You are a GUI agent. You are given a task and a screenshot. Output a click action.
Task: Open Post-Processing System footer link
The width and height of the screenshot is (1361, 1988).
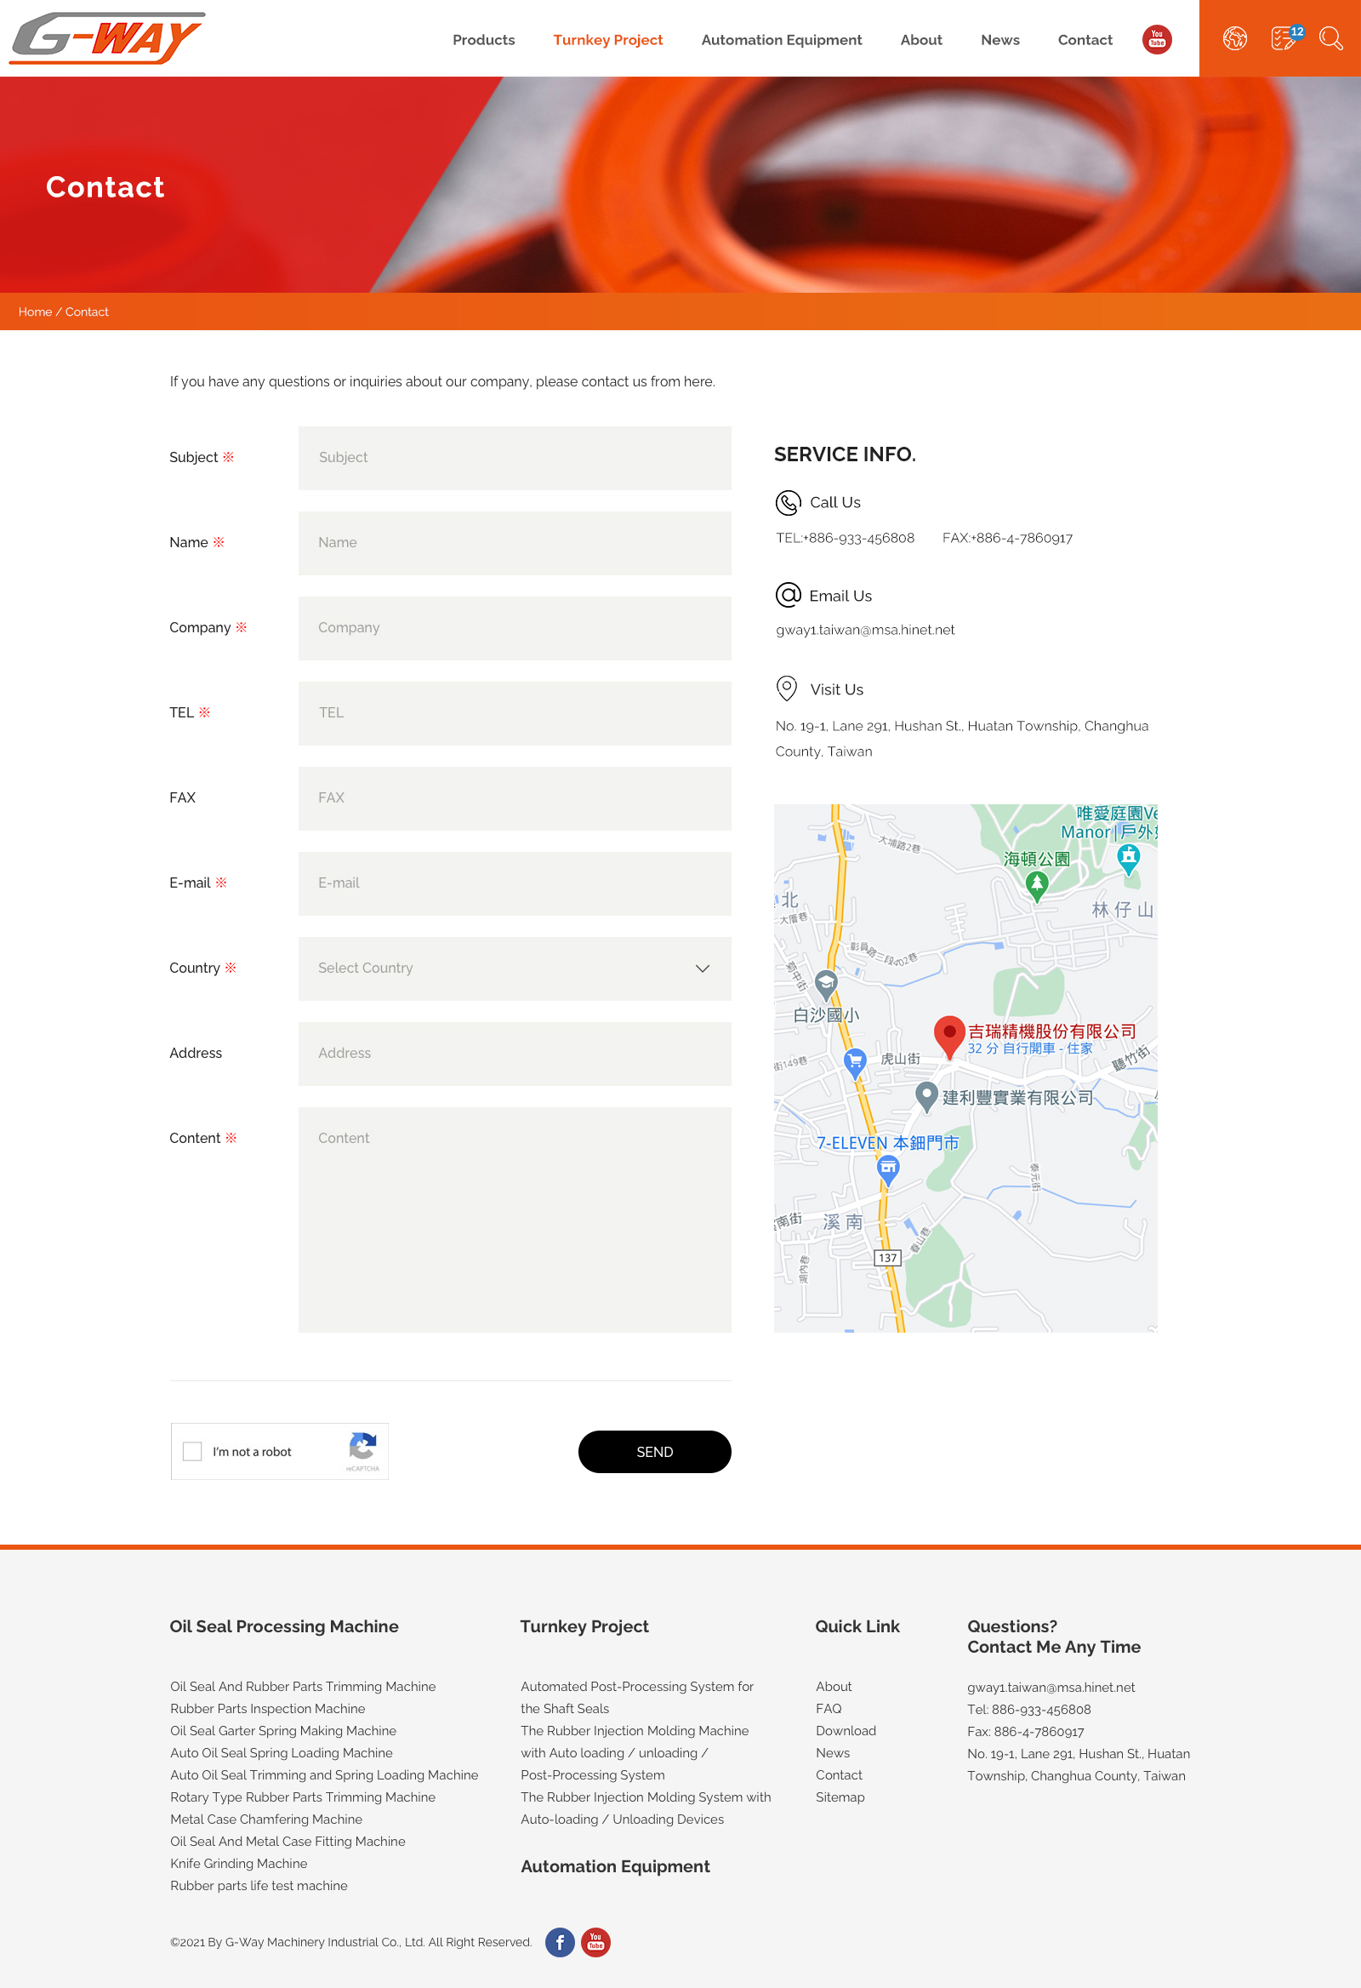point(592,1775)
